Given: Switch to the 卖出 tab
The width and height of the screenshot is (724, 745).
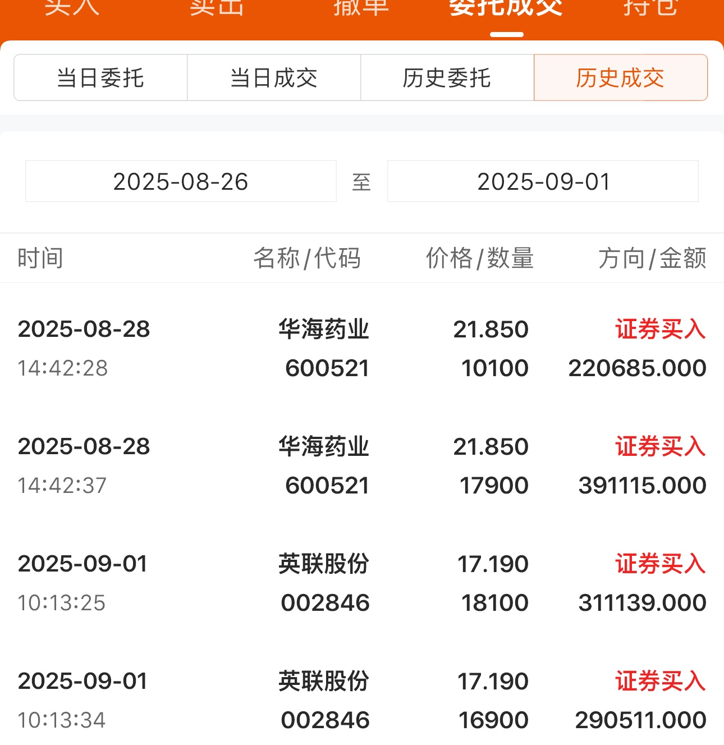Looking at the screenshot, I should [x=217, y=8].
